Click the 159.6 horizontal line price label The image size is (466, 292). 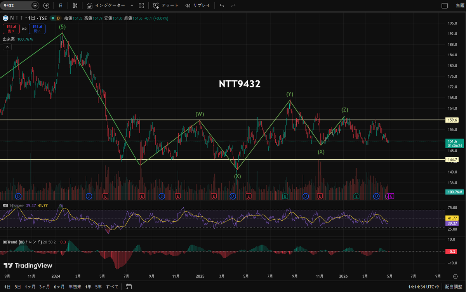(x=453, y=120)
